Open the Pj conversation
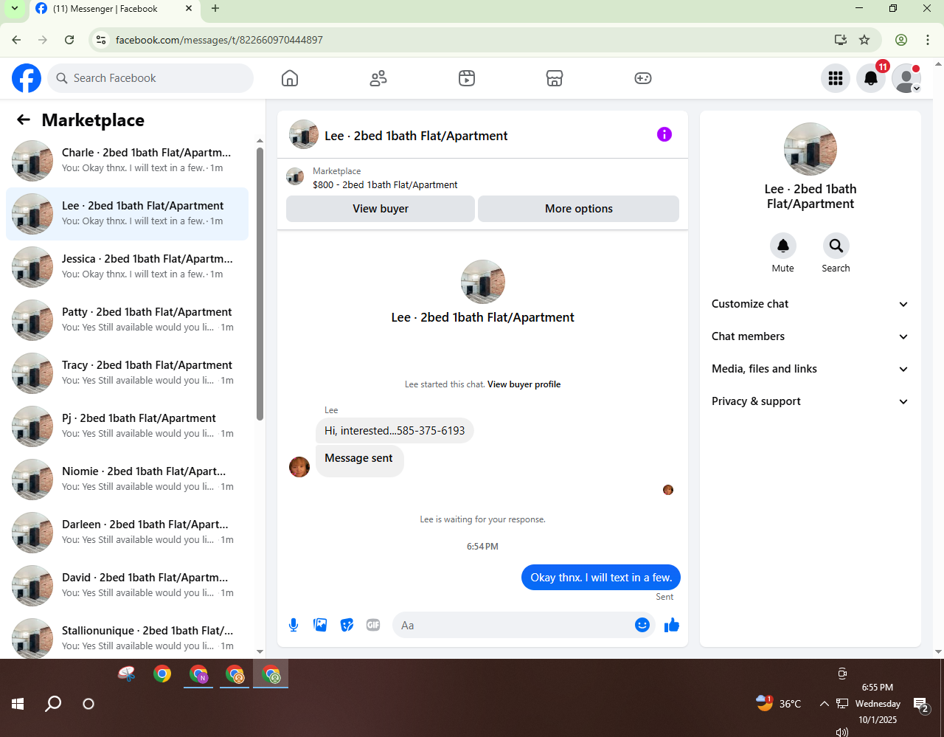Image resolution: width=944 pixels, height=737 pixels. tap(128, 426)
